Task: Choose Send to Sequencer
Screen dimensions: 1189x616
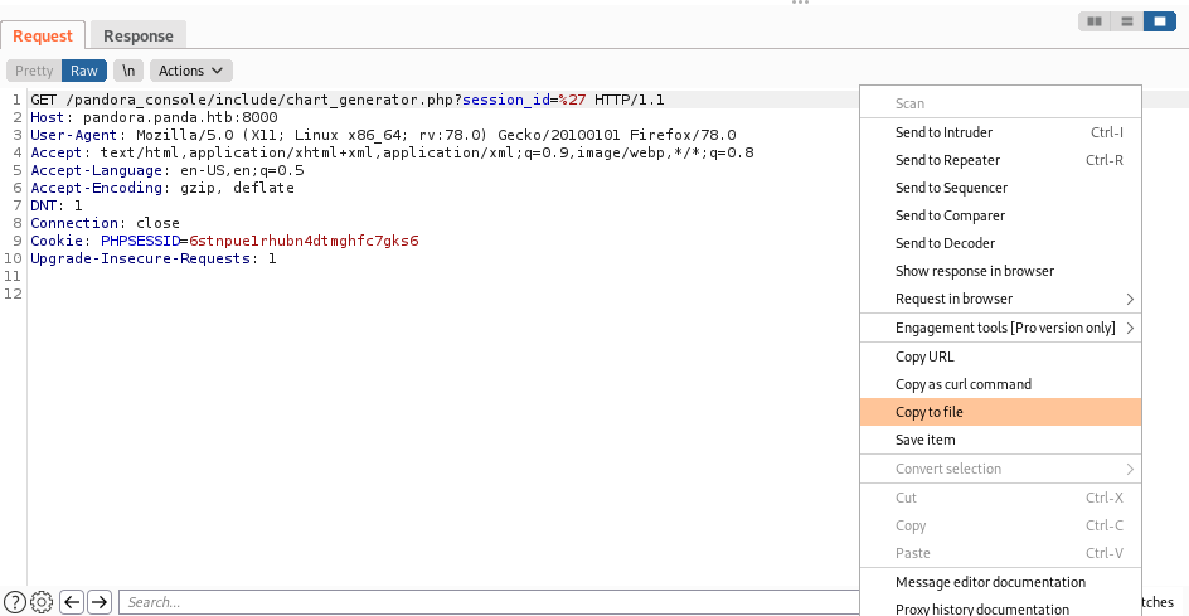Action: click(x=1001, y=188)
